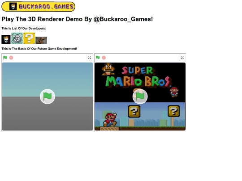242x181 pixels.
Task: Enter fullscreen for the 3D renderer project
Action: pyautogui.click(x=90, y=58)
